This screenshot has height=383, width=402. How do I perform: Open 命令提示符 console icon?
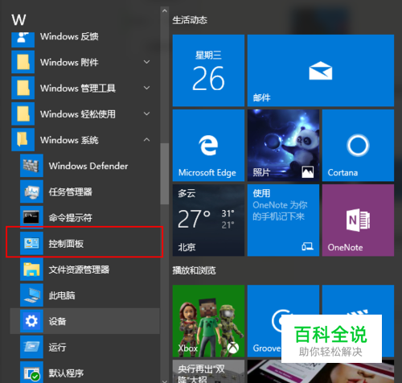click(x=31, y=217)
